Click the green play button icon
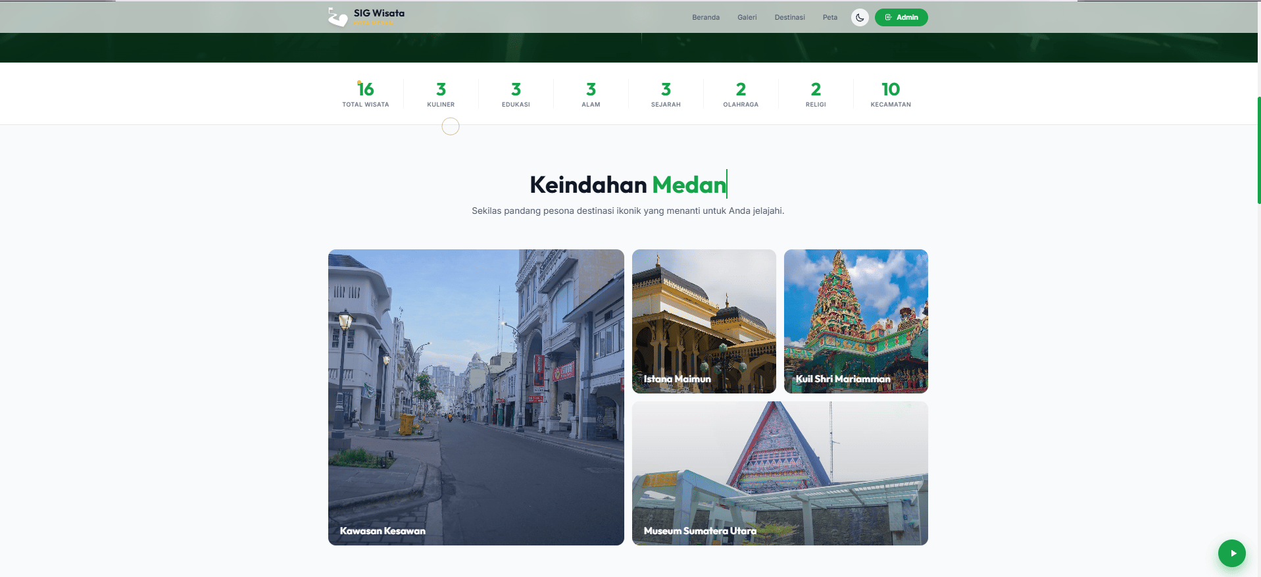 (x=1231, y=553)
